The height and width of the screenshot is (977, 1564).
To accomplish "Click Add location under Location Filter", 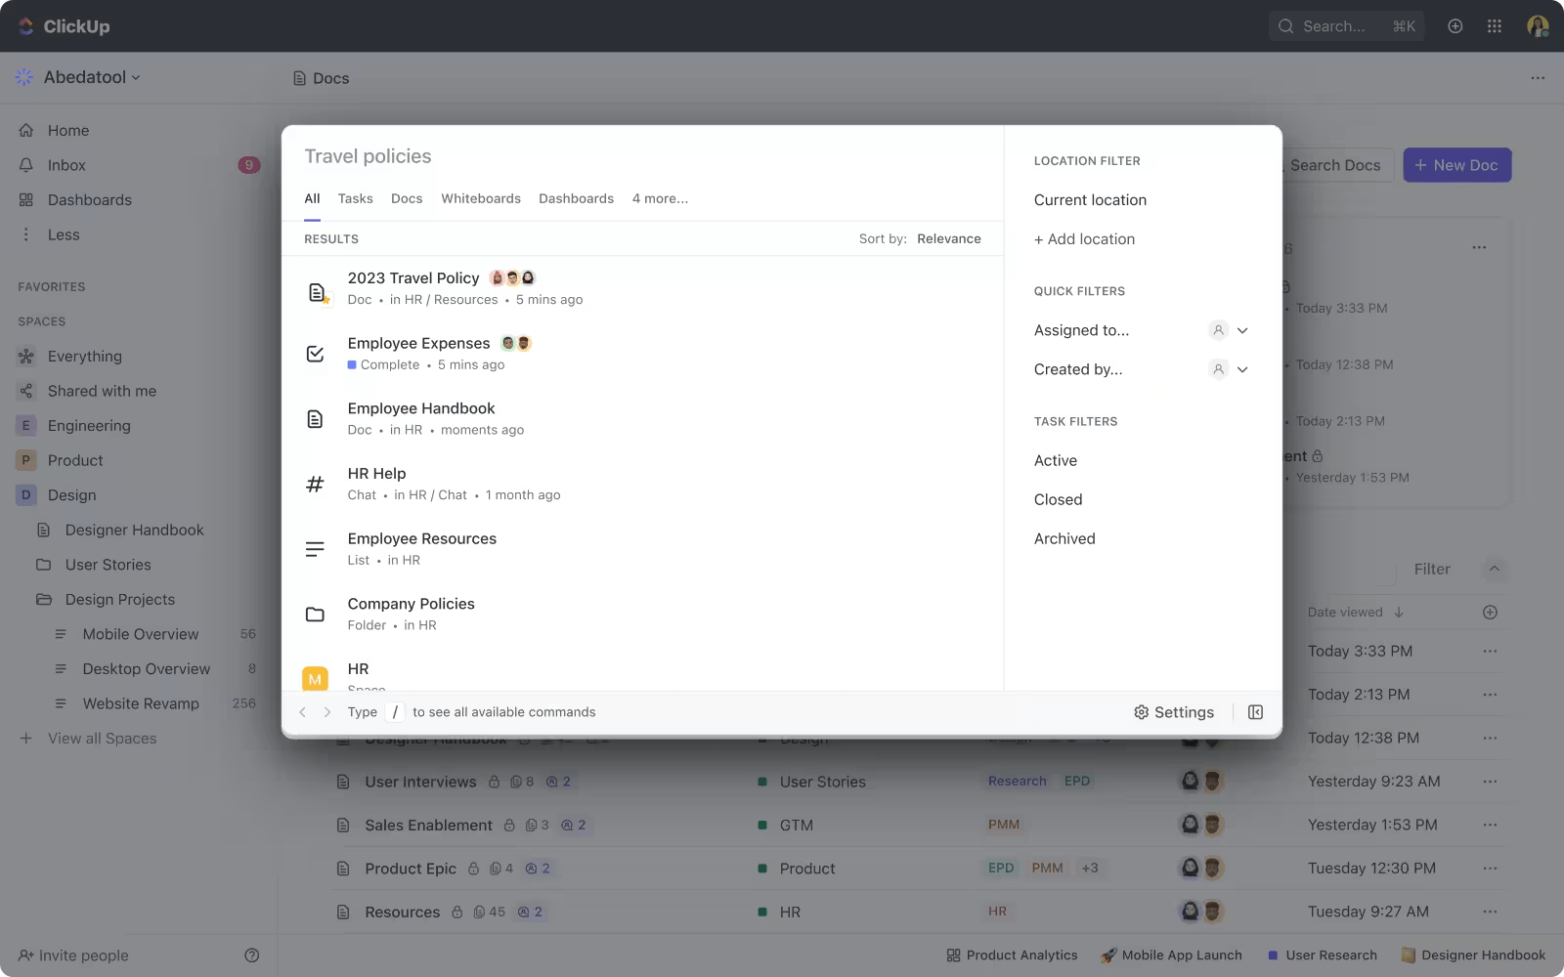I will (x=1084, y=238).
